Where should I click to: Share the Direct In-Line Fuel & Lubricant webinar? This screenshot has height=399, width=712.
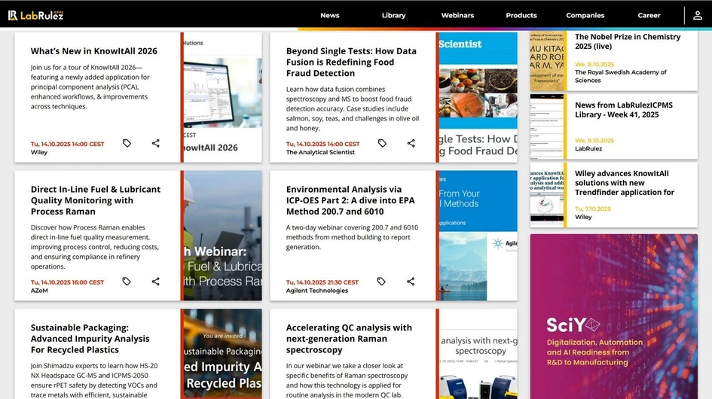pyautogui.click(x=156, y=282)
